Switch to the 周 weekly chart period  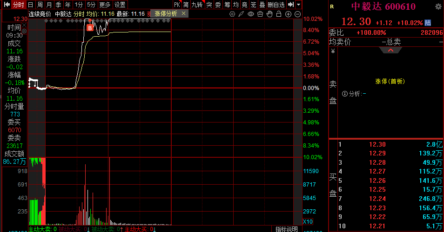pyautogui.click(x=40, y=5)
